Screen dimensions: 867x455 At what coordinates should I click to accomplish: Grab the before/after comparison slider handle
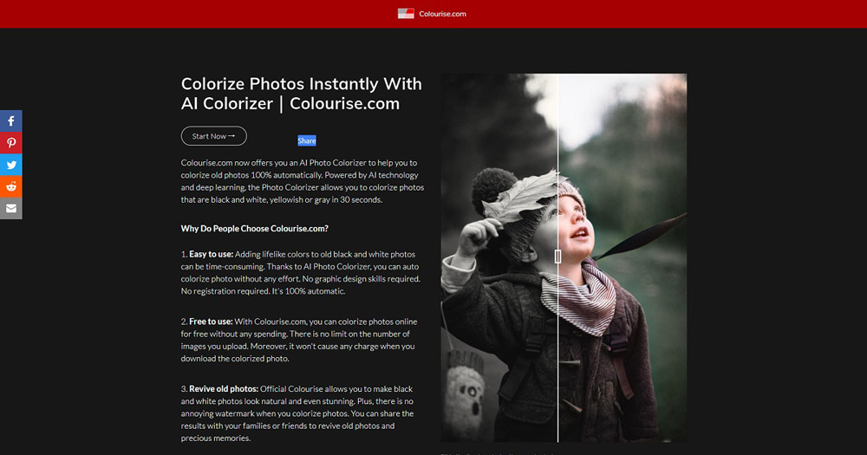point(557,256)
